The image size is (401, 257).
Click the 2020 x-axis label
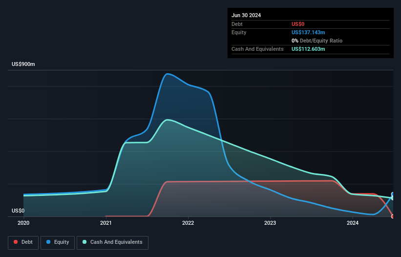click(23, 223)
